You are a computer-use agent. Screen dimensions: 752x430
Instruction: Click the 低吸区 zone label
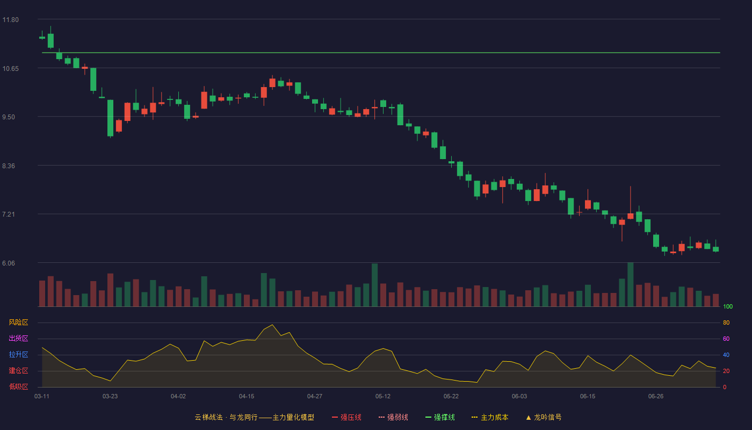coord(18,387)
